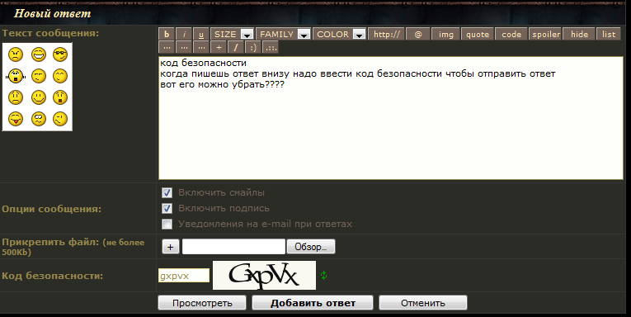Click the Отменить cancel button
The height and width of the screenshot is (317, 631).
pos(423,303)
